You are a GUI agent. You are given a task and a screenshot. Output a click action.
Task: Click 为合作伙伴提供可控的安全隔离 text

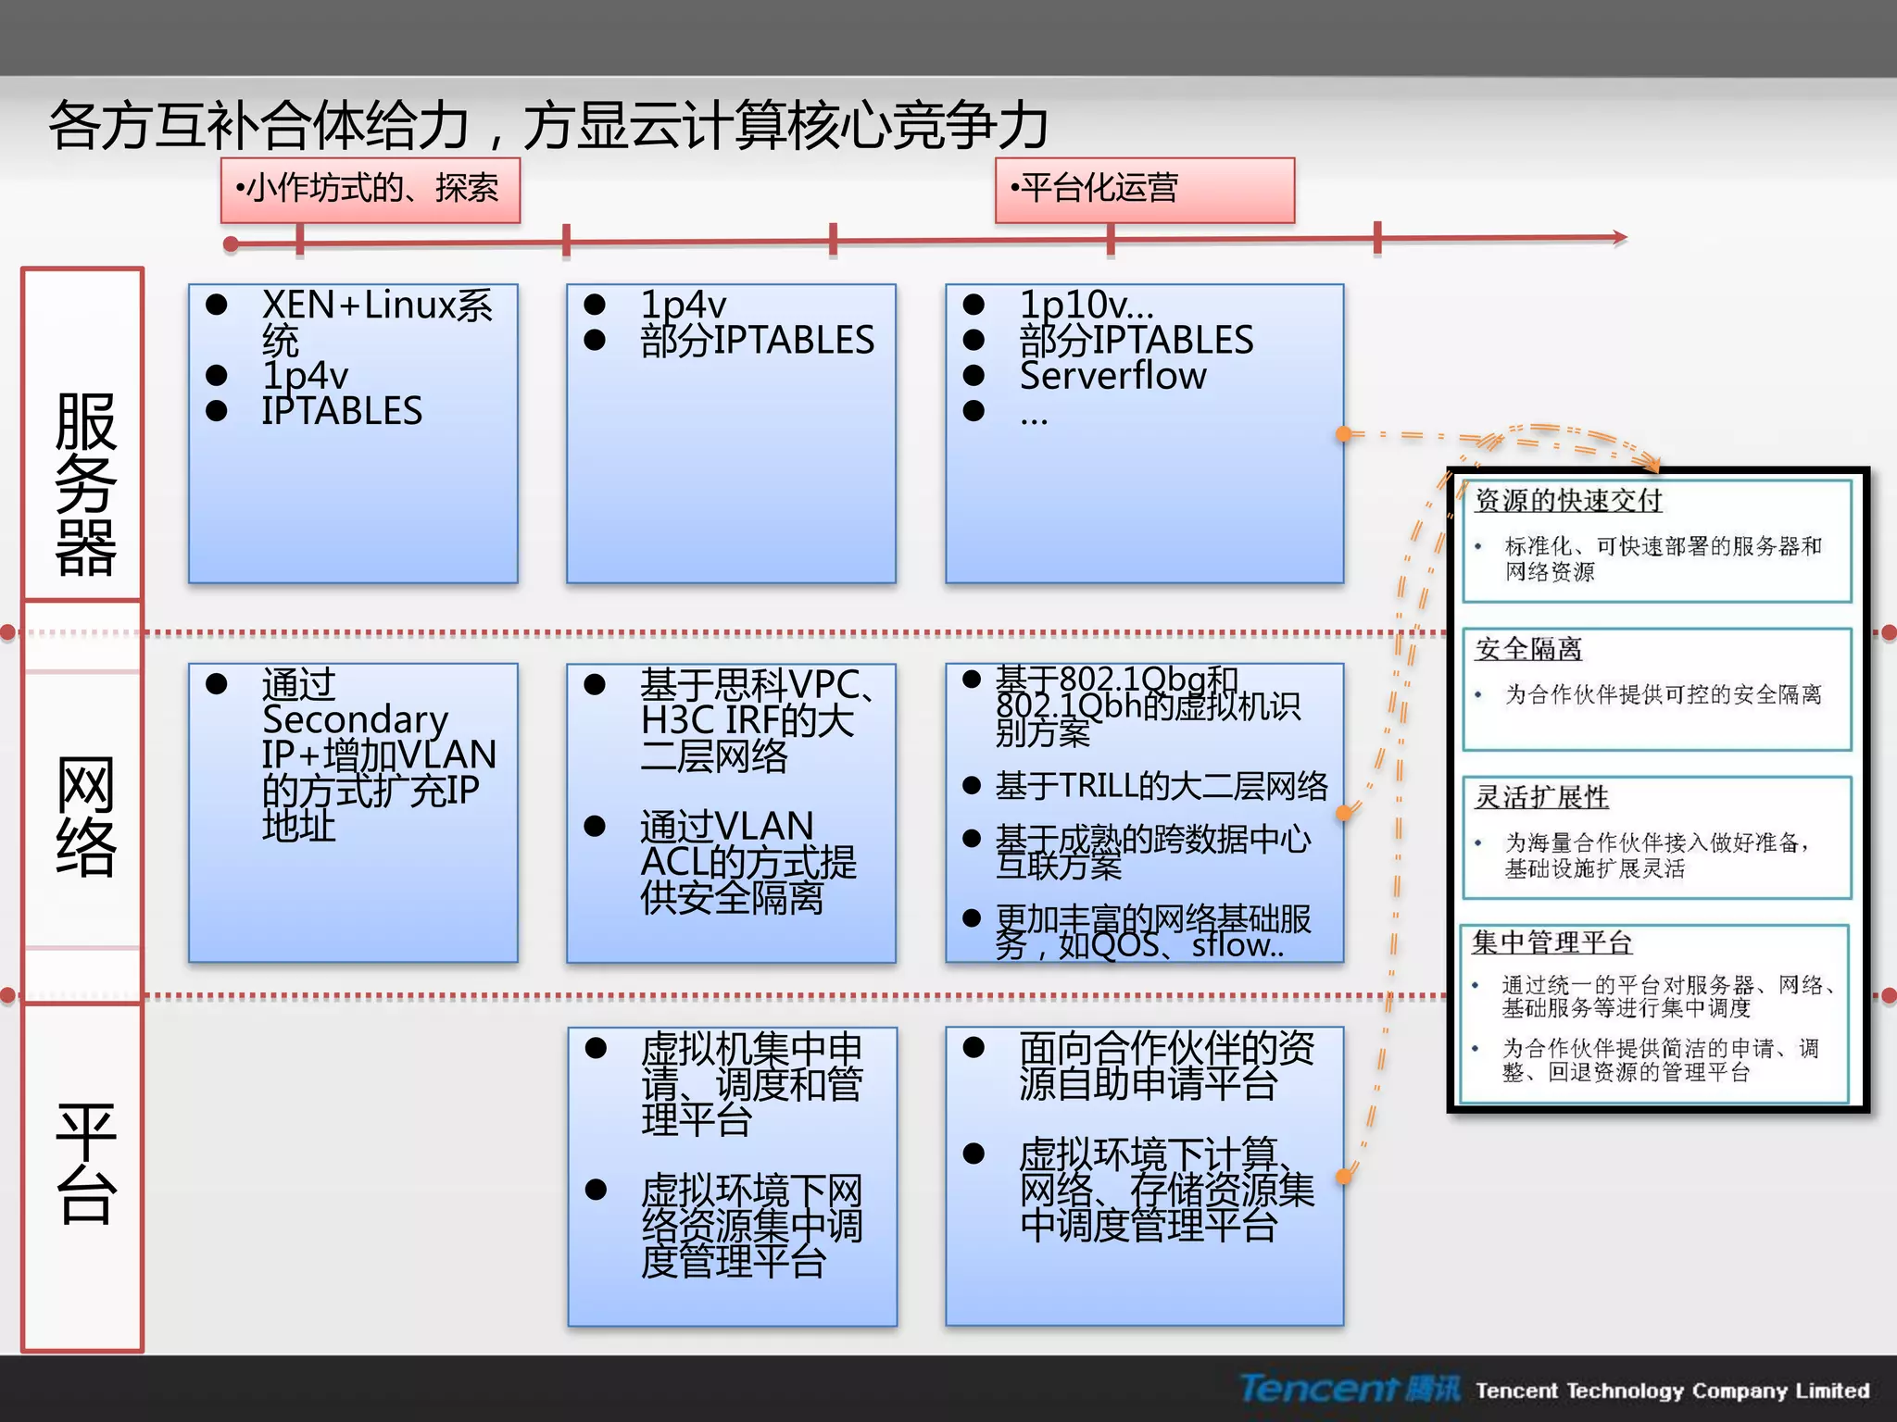pyautogui.click(x=1663, y=694)
